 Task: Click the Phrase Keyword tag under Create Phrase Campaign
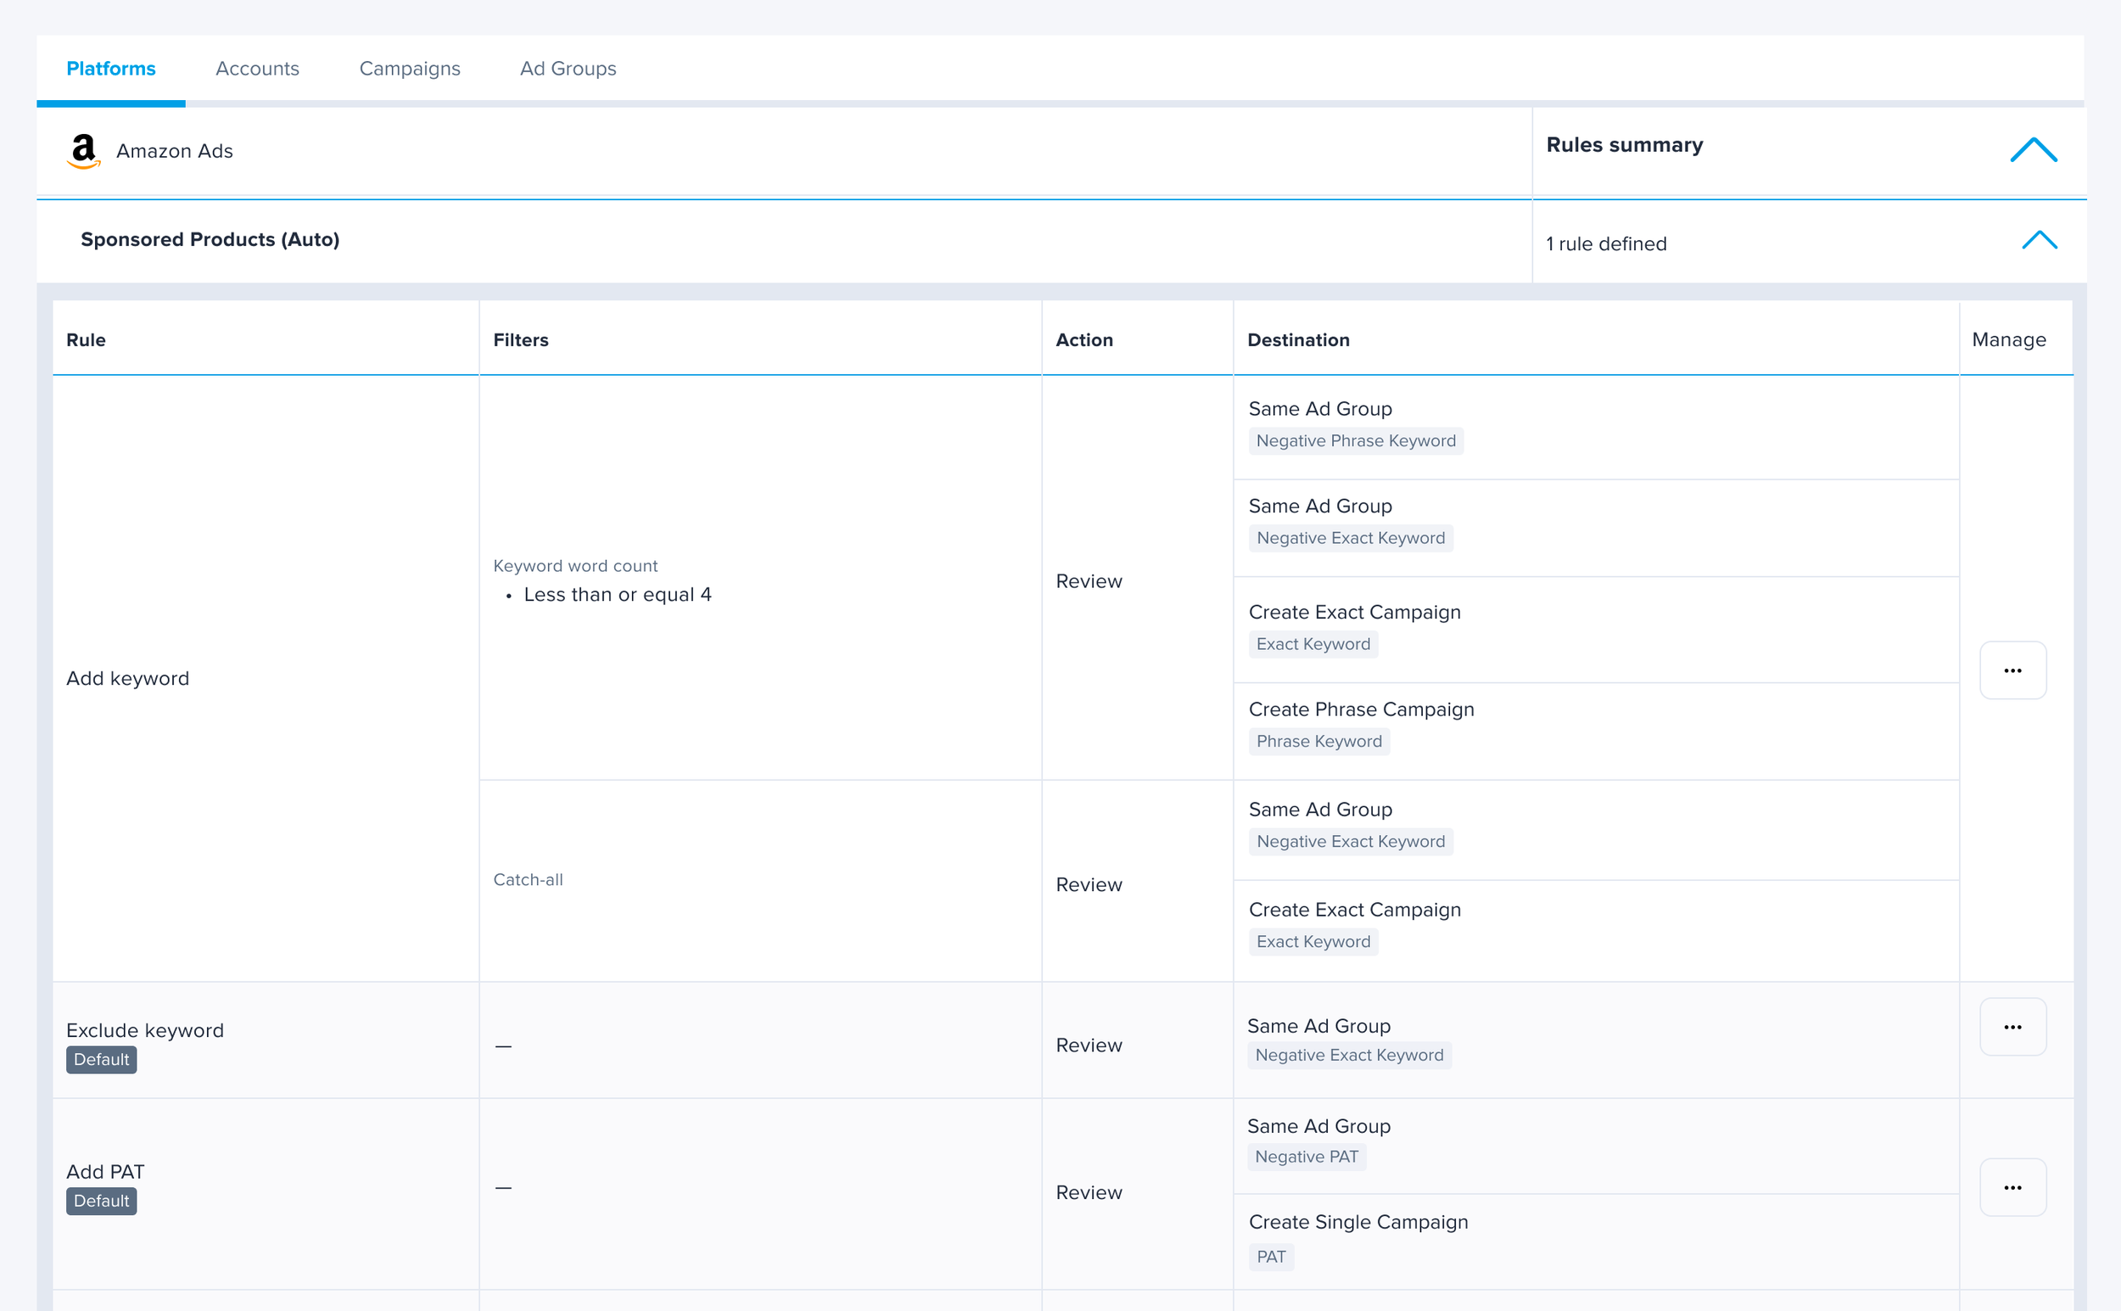[1318, 742]
